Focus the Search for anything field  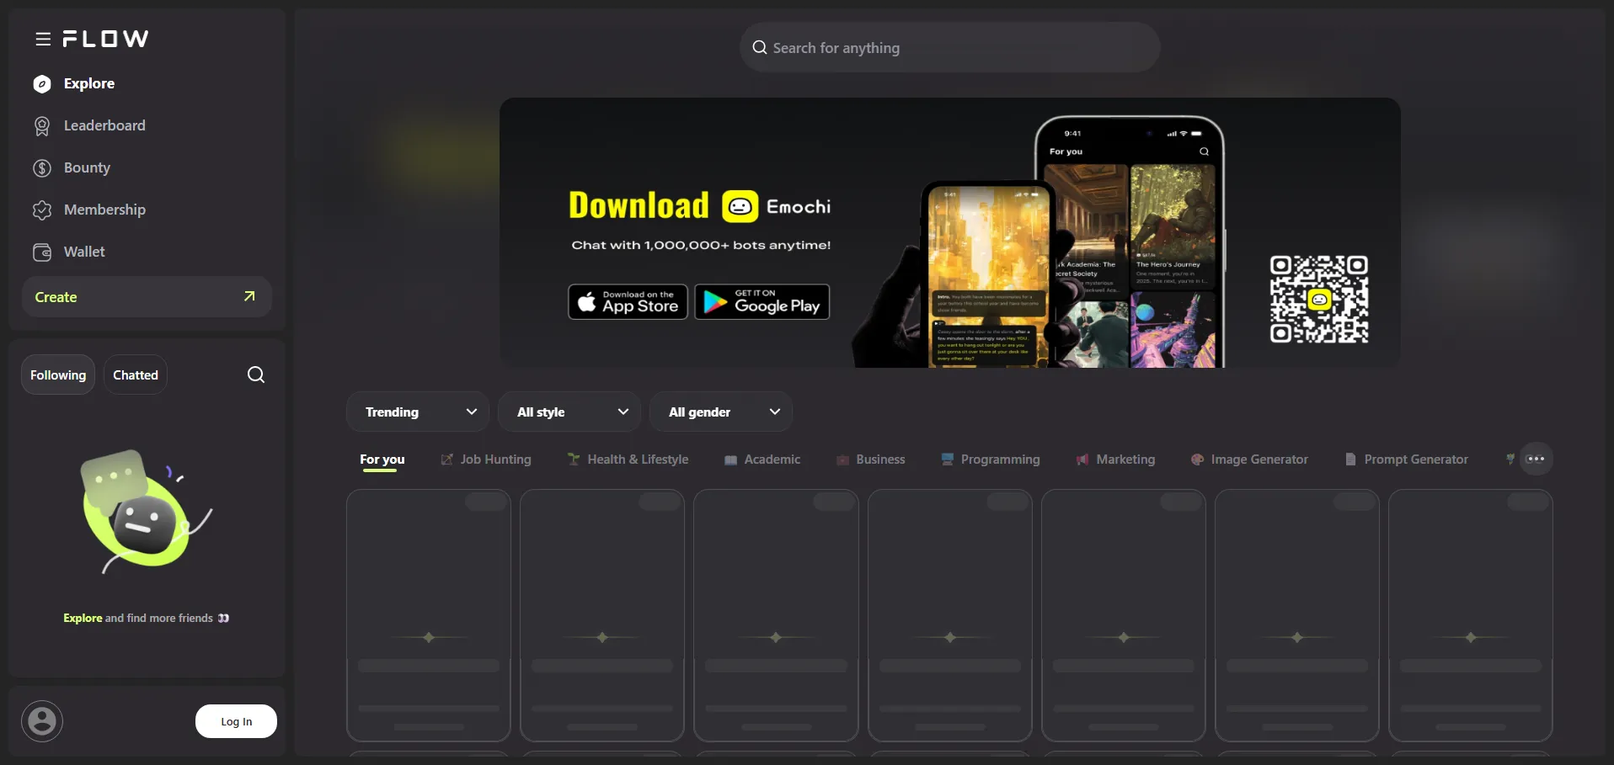coord(949,48)
